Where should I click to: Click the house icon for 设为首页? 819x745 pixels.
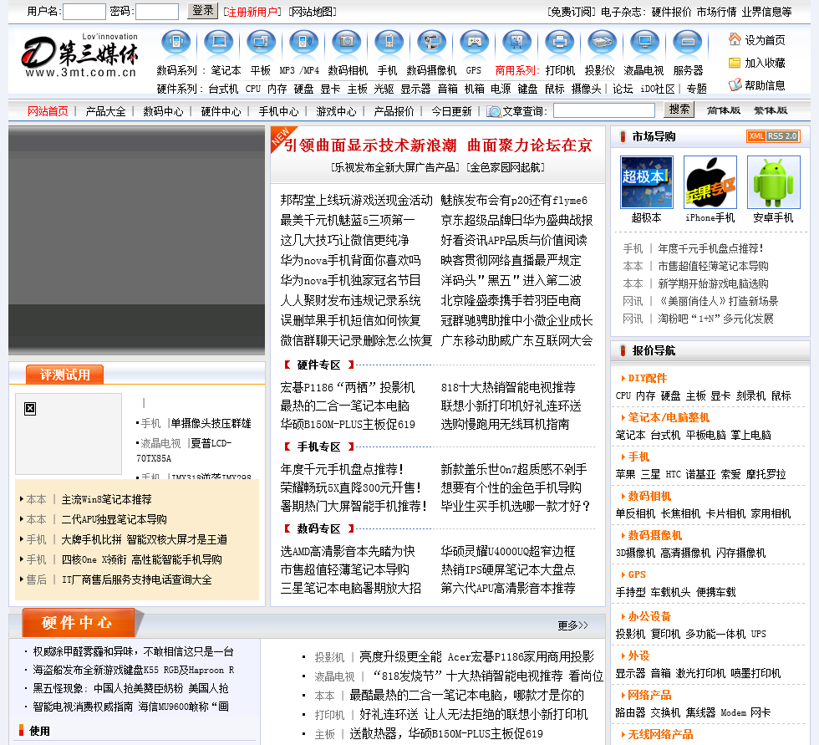tap(735, 39)
